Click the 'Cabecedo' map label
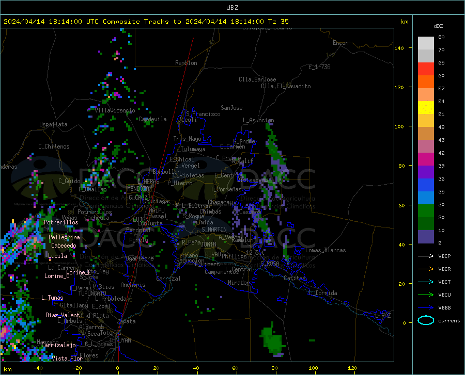The width and height of the screenshot is (465, 375). tap(64, 246)
